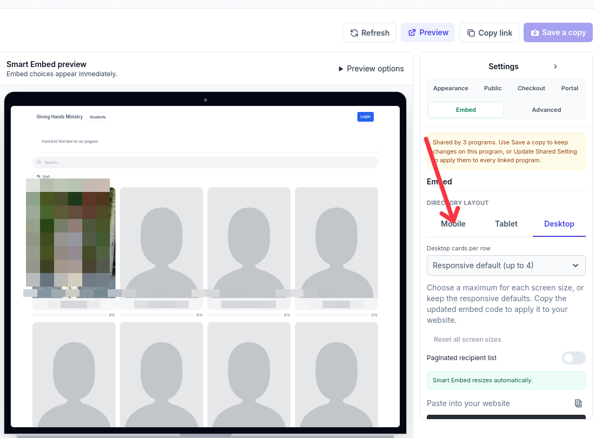595x438 pixels.
Task: Click the Copy link button
Action: point(489,32)
